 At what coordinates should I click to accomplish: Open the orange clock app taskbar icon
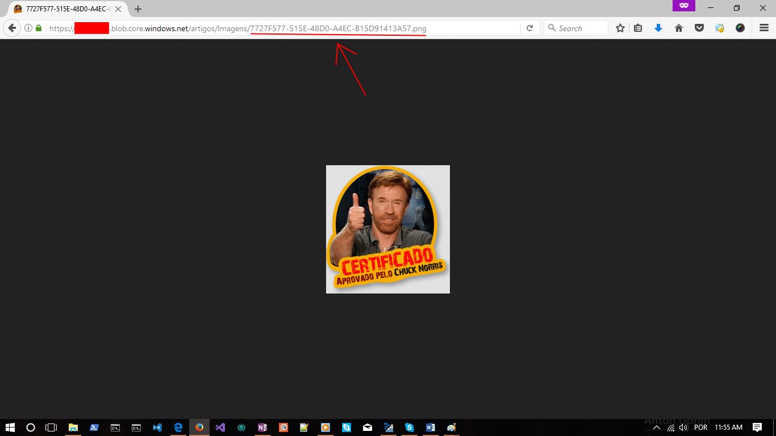pos(283,427)
